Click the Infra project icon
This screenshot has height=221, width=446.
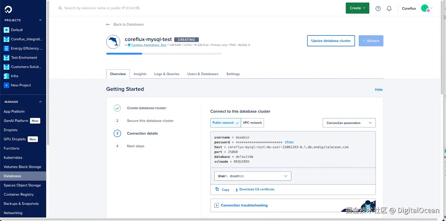click(6, 76)
